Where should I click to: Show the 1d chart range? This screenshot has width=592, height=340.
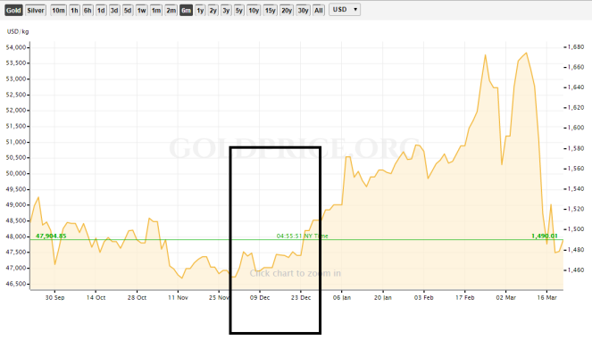point(101,10)
